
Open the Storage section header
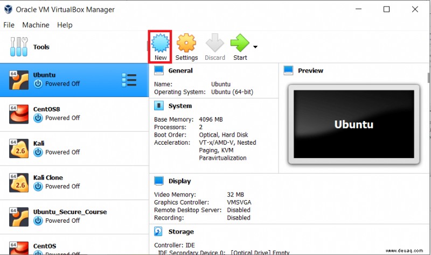click(x=181, y=232)
